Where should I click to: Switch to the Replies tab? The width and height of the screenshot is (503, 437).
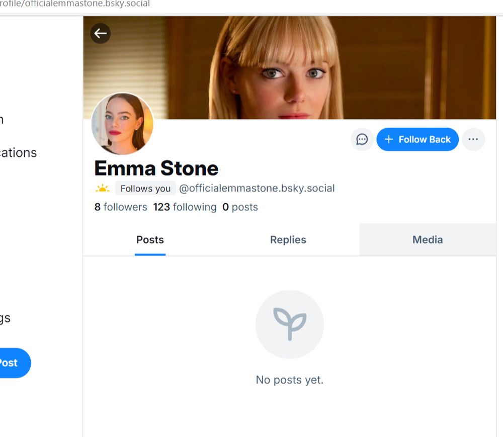click(288, 240)
